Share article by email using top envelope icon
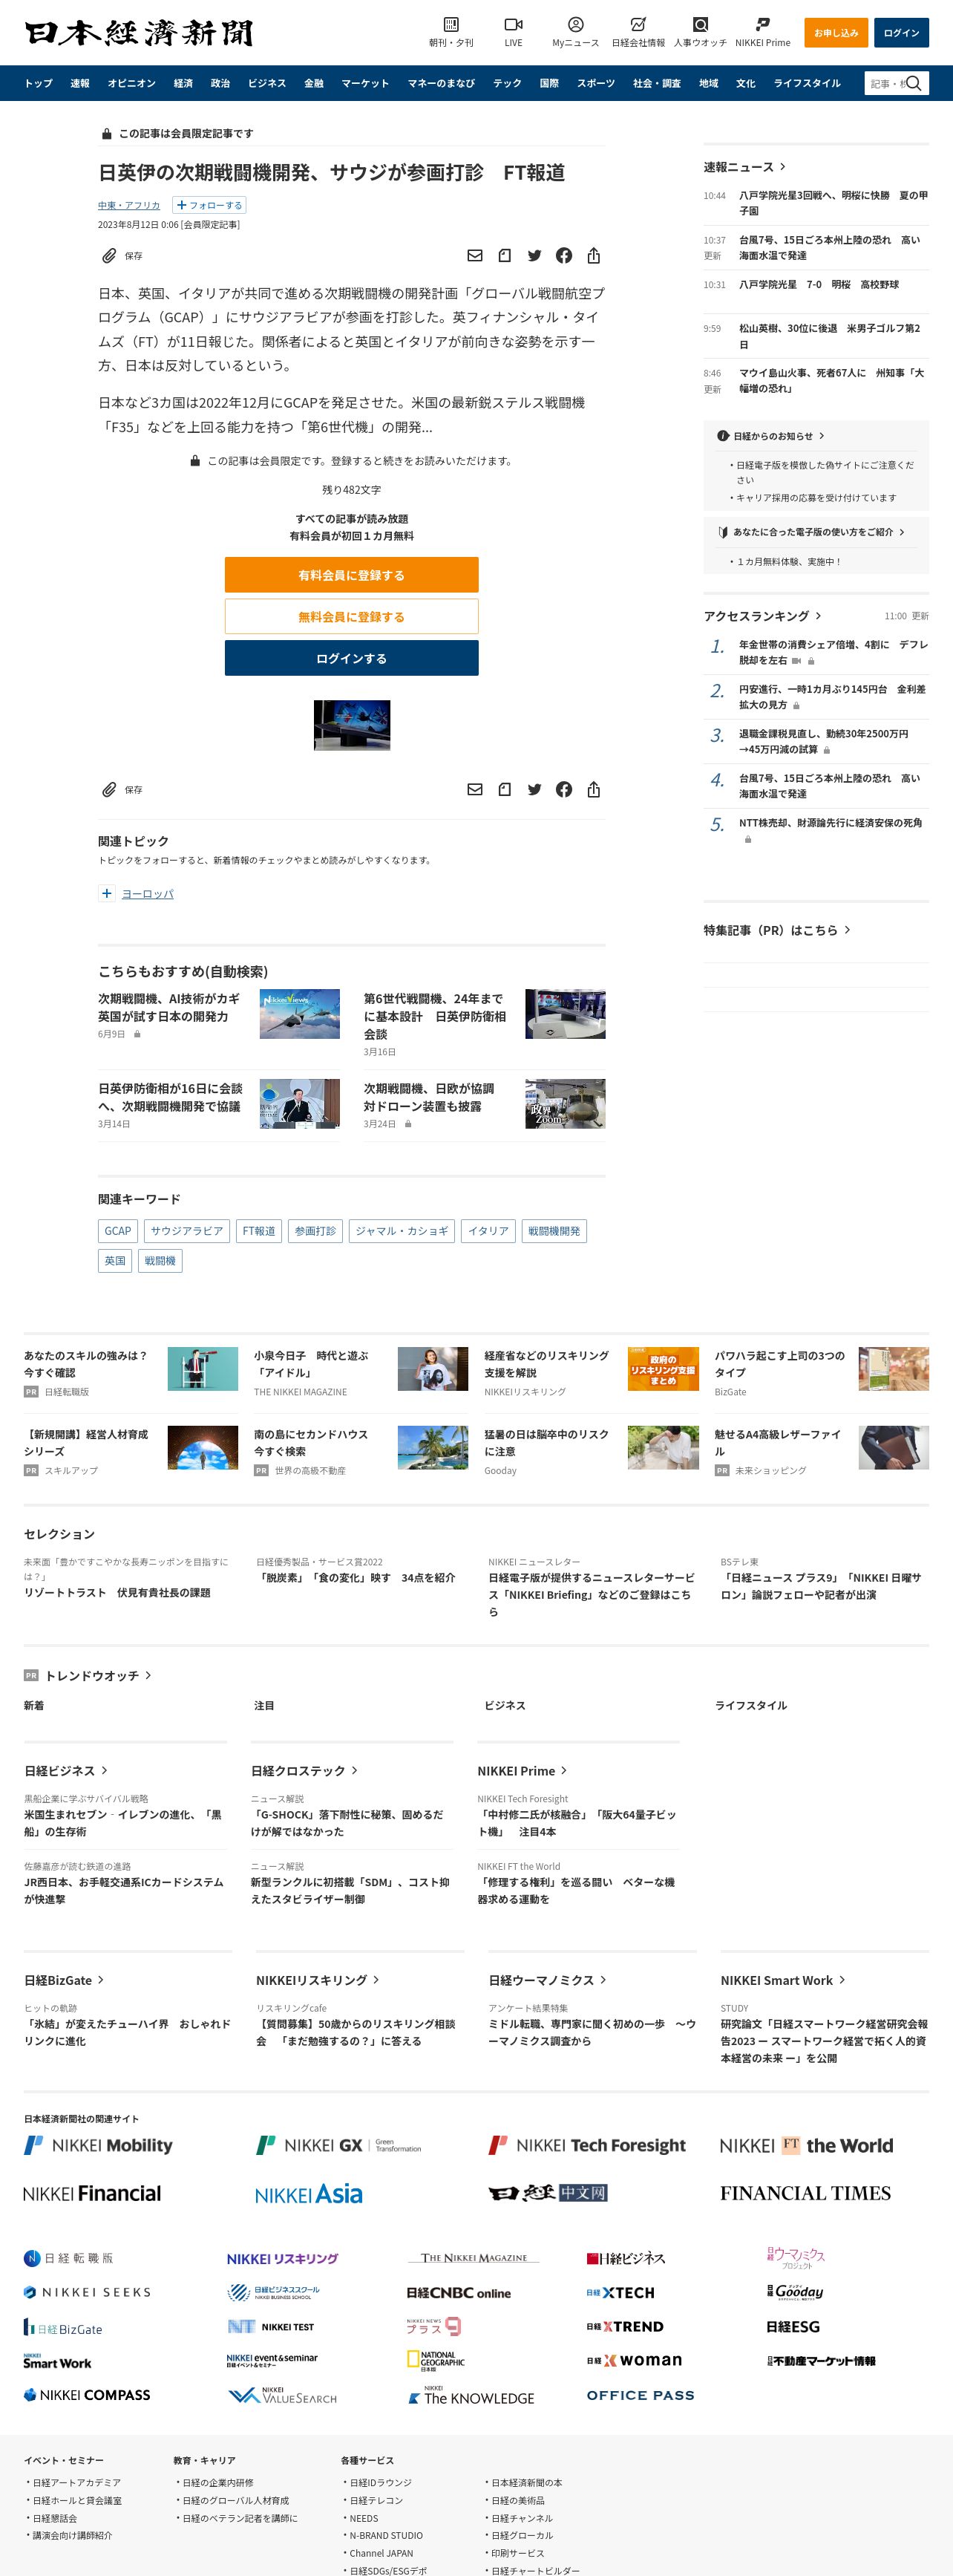Image resolution: width=953 pixels, height=2576 pixels. click(475, 256)
